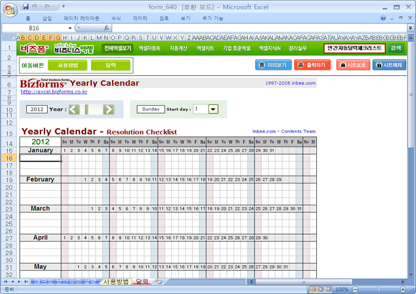Decrease year with the left arrow

click(x=74, y=109)
